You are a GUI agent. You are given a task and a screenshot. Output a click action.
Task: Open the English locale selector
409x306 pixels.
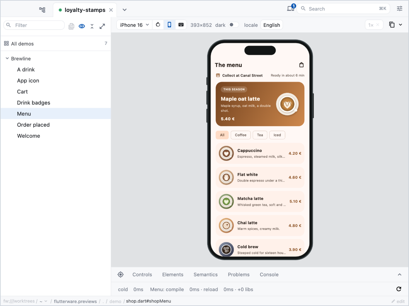point(272,25)
